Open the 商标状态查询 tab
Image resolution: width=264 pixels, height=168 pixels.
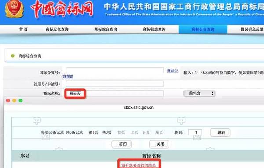(154, 29)
